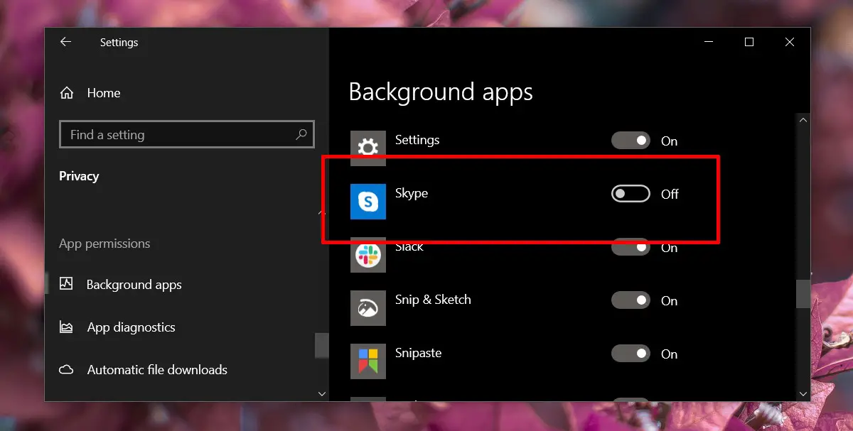
Task: Open App diagnostics settings page
Action: (x=131, y=327)
